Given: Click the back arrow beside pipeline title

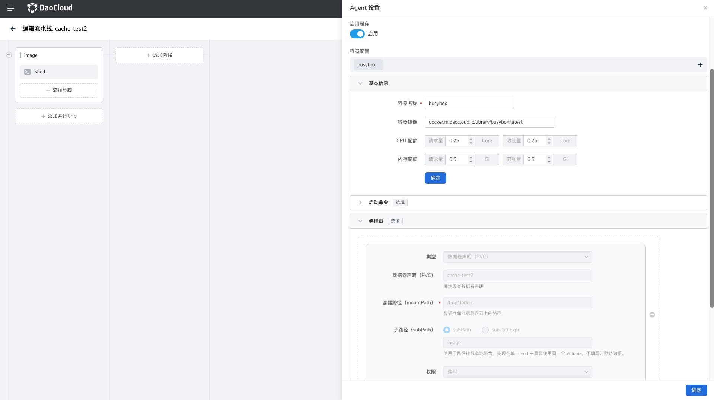Looking at the screenshot, I should click(13, 29).
